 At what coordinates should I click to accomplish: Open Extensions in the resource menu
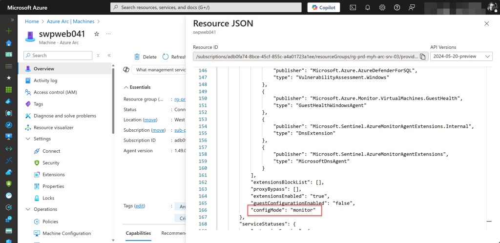(53, 175)
